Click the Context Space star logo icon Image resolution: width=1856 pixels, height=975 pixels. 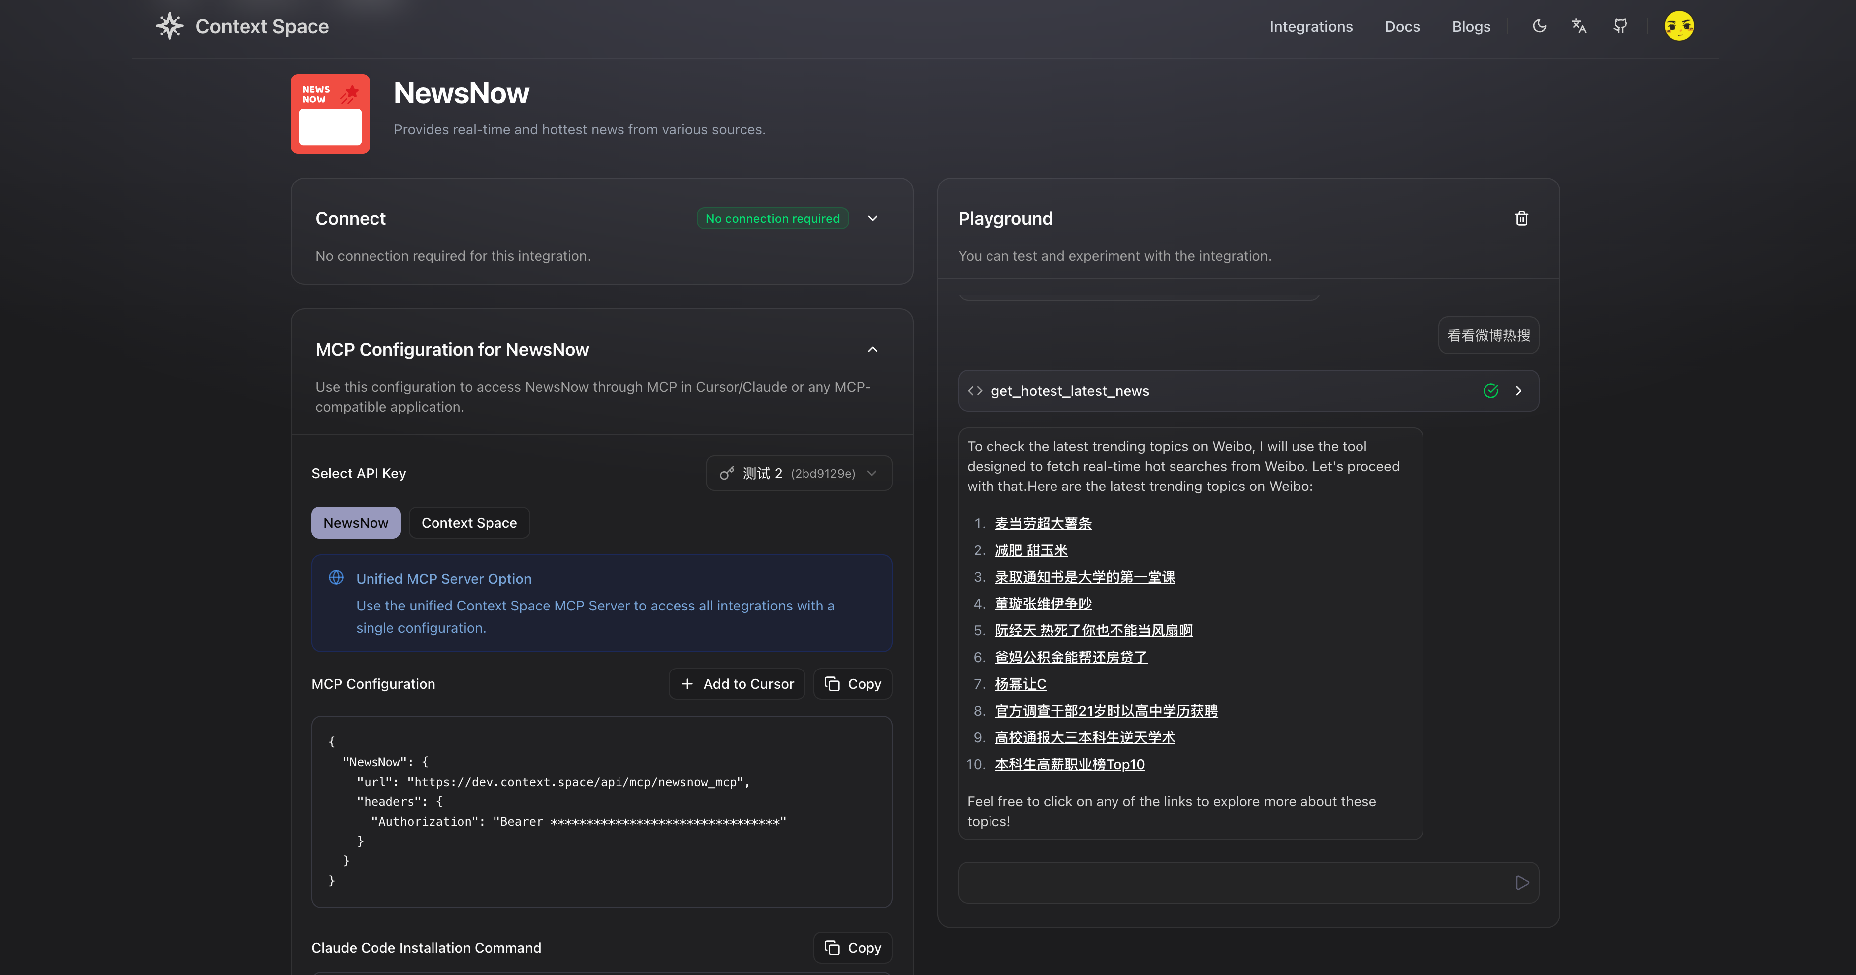point(169,26)
